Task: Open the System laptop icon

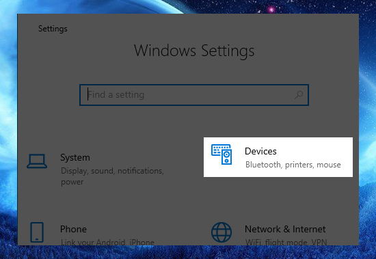Action: 37,161
